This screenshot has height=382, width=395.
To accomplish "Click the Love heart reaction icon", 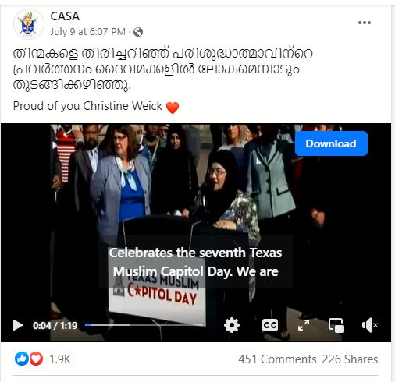I will coord(36,359).
